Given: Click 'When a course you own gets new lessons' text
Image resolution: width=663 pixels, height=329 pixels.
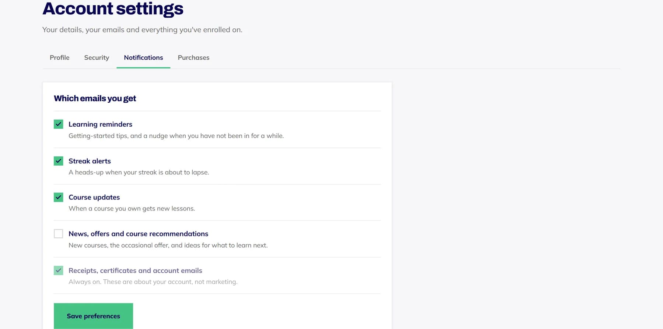Looking at the screenshot, I should click(x=131, y=209).
